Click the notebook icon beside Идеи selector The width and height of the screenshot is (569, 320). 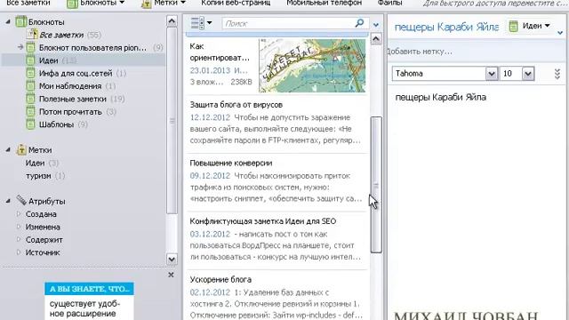coord(514,26)
